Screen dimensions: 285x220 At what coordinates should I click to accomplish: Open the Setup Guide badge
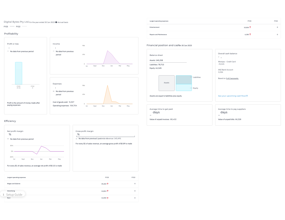pyautogui.click(x=12, y=195)
